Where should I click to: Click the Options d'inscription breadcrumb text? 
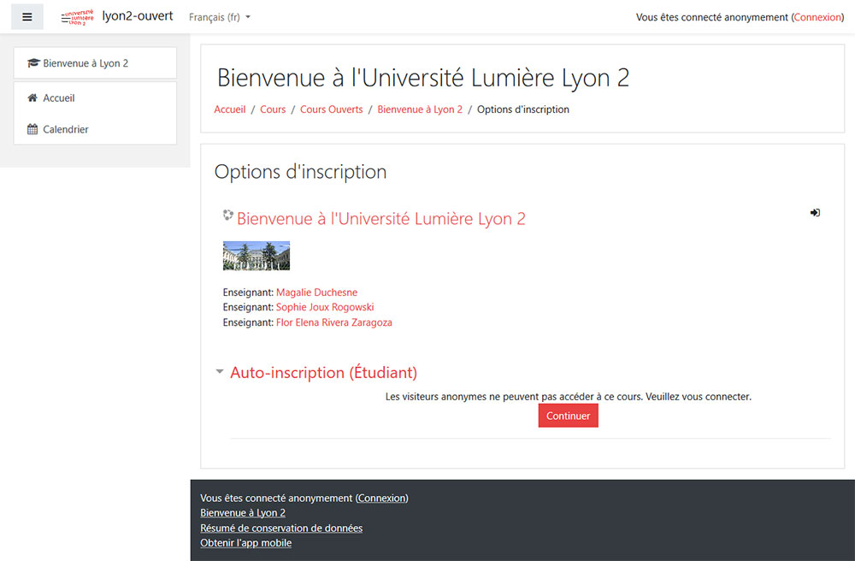pyautogui.click(x=523, y=109)
